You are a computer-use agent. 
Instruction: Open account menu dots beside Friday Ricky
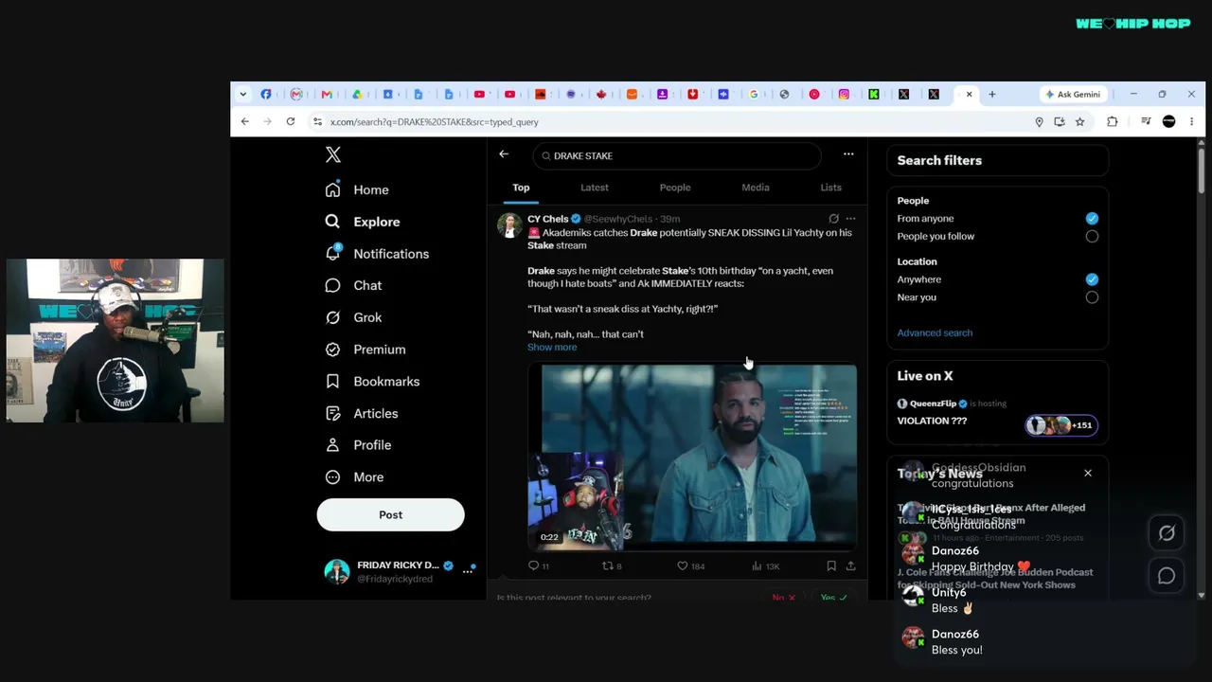468,570
